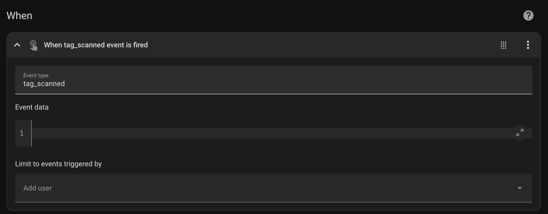Grab the trigger drag handle icon
Screen dimensions: 548x214
tap(503, 45)
